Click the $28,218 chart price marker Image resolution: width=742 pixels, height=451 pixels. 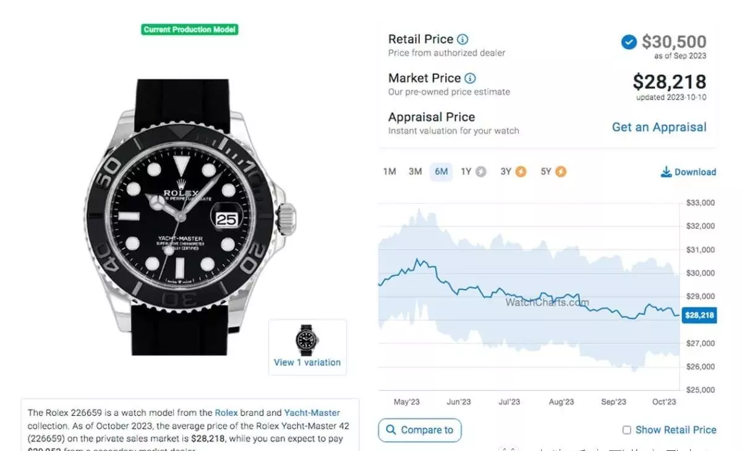(699, 316)
